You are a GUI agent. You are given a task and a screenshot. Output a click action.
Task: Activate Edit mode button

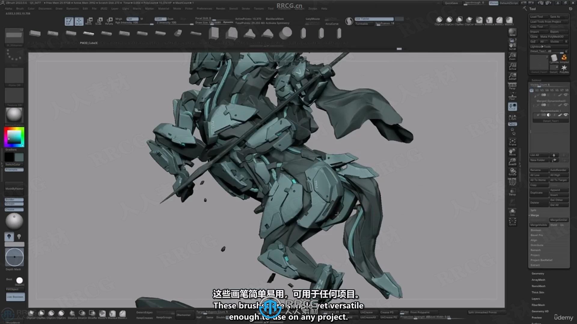coord(69,21)
